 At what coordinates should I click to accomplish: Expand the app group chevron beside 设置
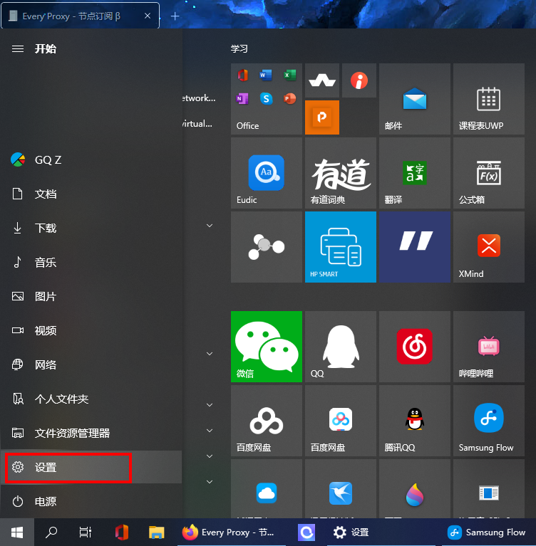coord(210,456)
